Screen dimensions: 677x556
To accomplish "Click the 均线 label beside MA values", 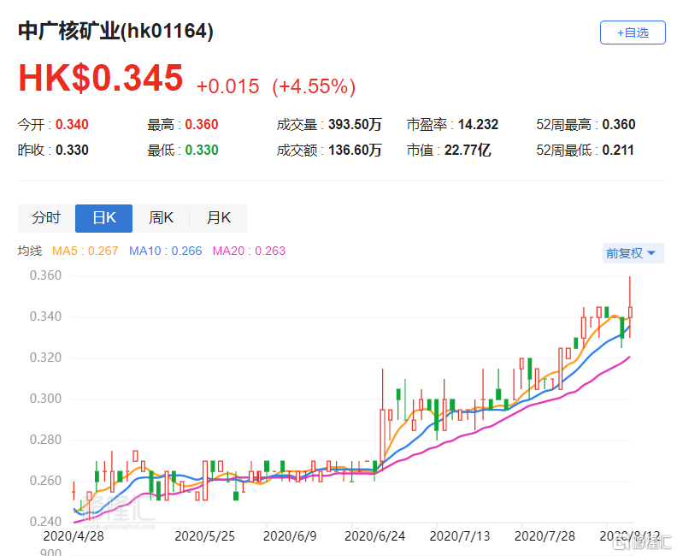I will pos(30,251).
